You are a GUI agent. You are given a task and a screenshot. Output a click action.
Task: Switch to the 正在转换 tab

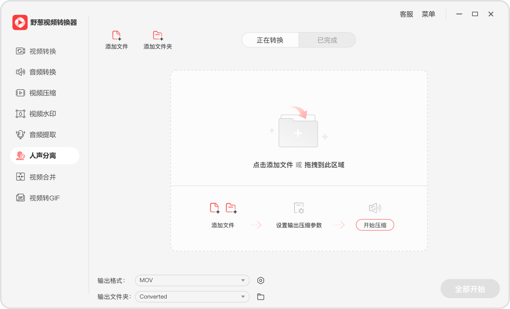point(270,40)
